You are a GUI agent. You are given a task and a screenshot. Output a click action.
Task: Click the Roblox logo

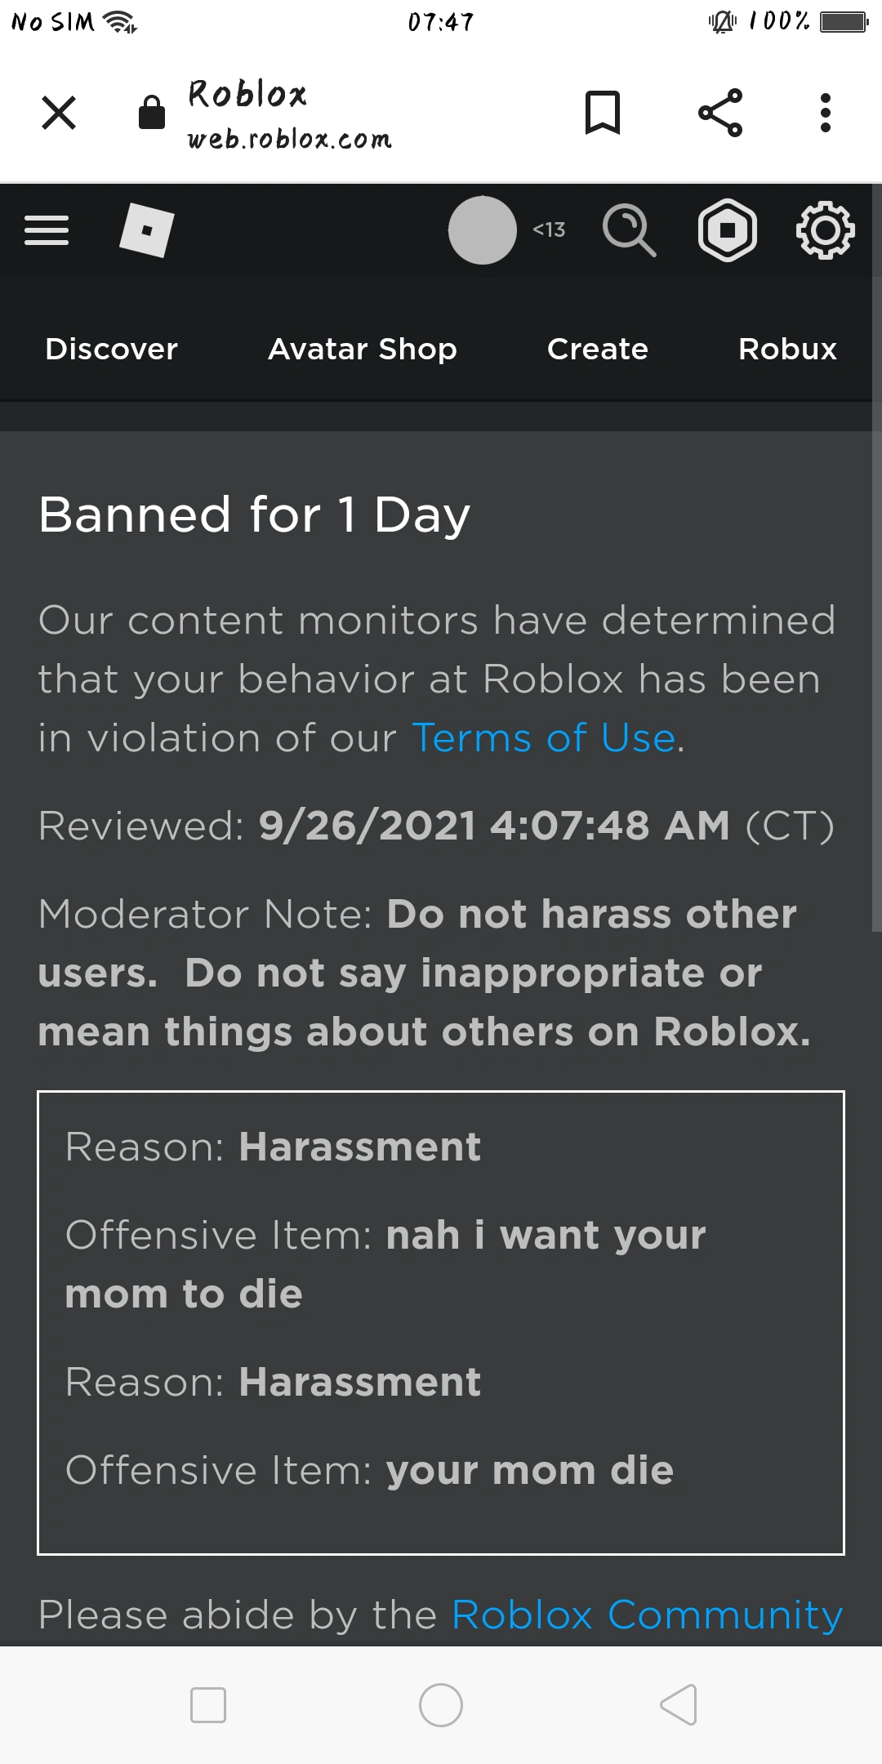[x=147, y=231]
